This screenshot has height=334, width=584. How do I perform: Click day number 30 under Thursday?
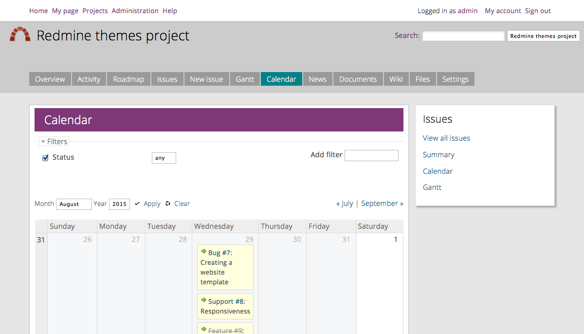click(x=297, y=240)
